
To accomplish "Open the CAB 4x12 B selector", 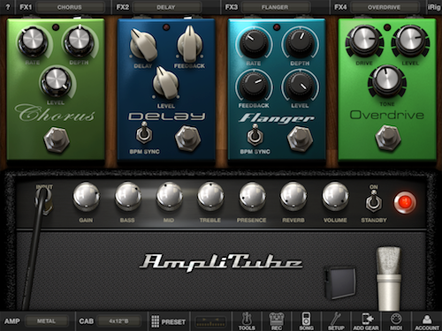I will point(118,321).
